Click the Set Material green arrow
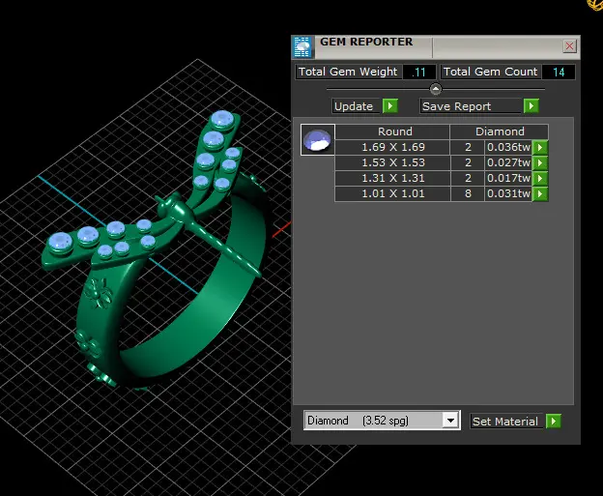 (554, 421)
